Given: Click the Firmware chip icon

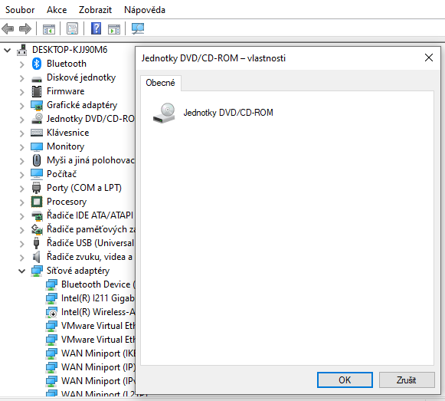Looking at the screenshot, I should tap(37, 91).
